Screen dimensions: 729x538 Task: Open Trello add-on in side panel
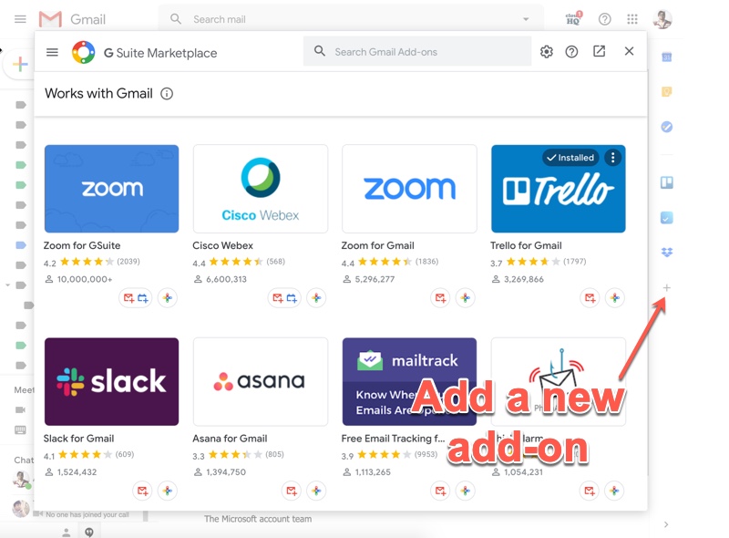667,182
